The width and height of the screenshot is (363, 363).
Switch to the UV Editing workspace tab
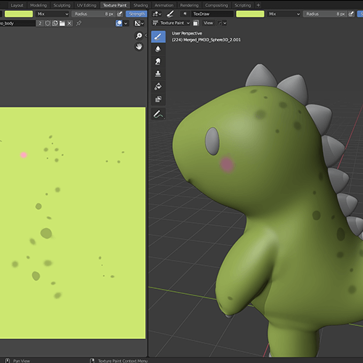[x=86, y=5]
